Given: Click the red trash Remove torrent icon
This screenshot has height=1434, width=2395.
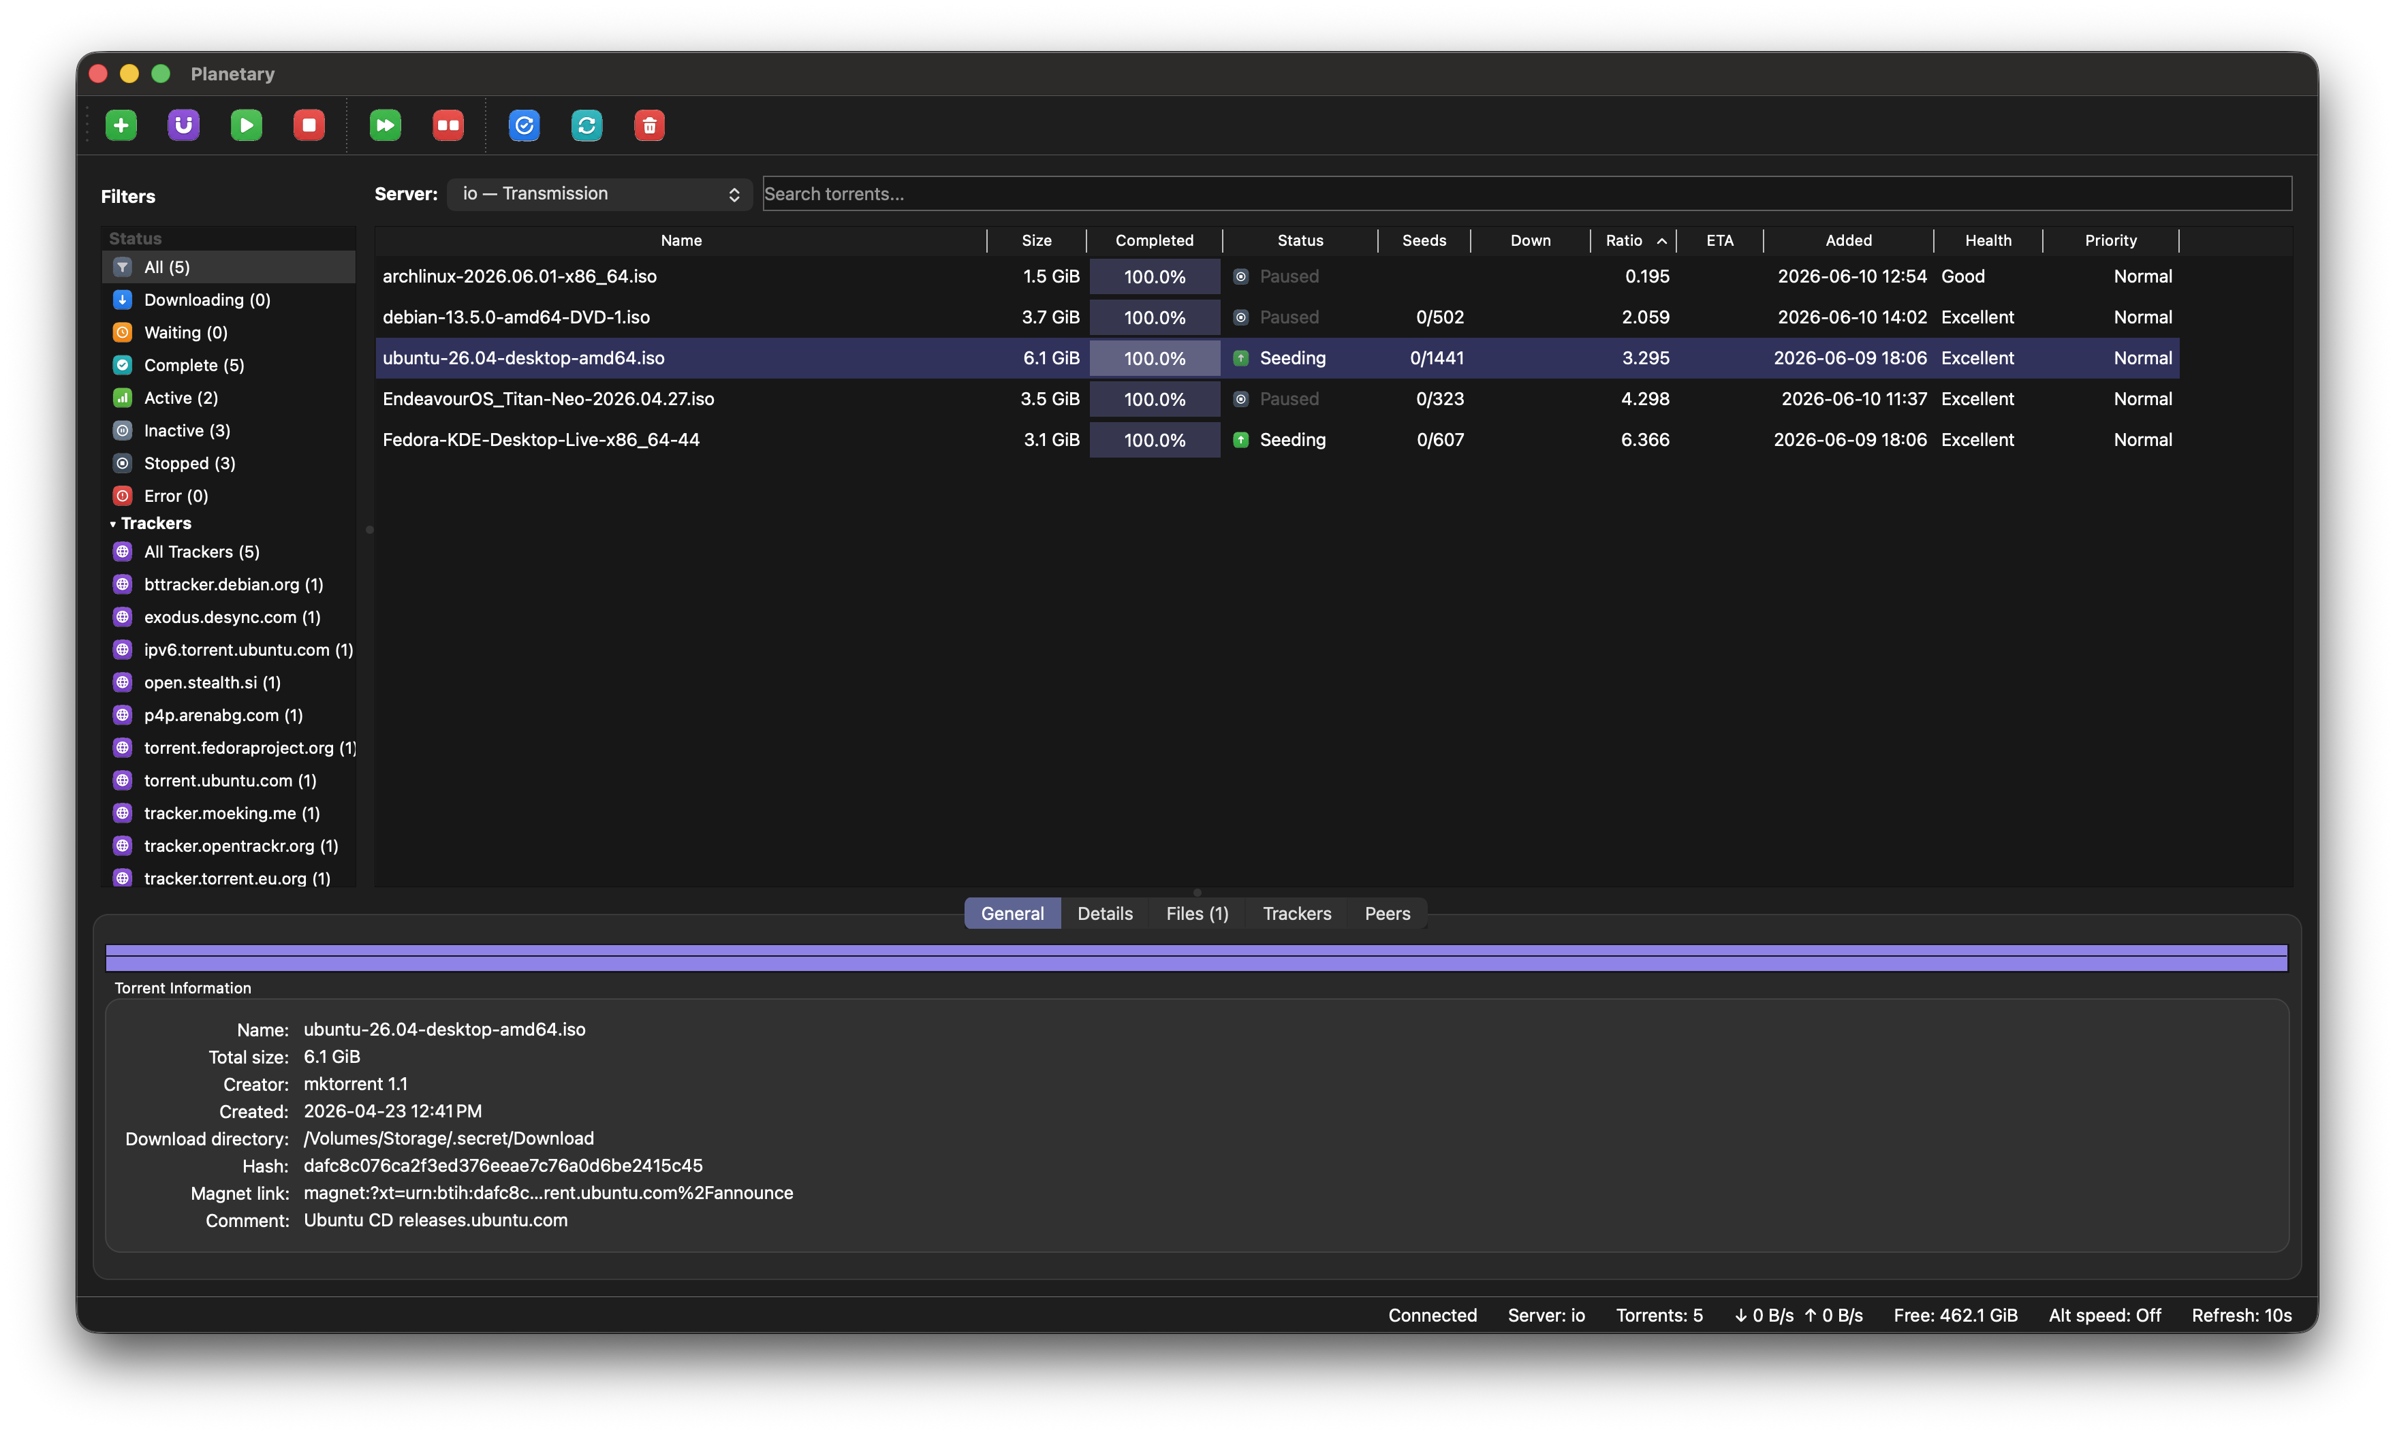Looking at the screenshot, I should click(x=649, y=125).
